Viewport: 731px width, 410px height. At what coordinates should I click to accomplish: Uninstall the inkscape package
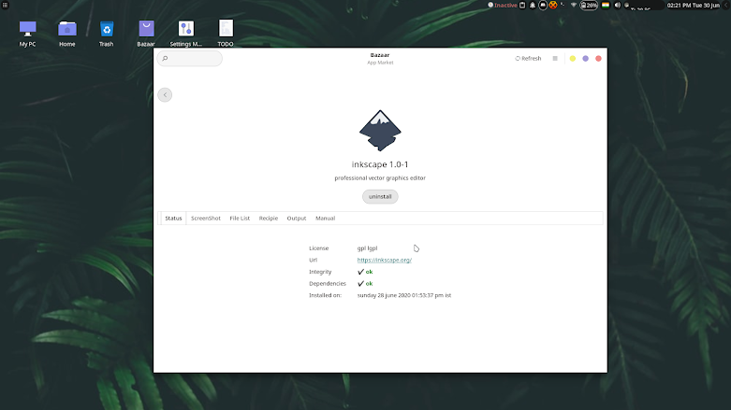click(x=380, y=196)
